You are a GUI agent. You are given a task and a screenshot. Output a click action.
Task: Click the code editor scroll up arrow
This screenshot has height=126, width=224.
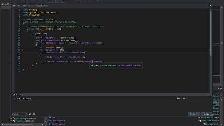[x=211, y=10]
